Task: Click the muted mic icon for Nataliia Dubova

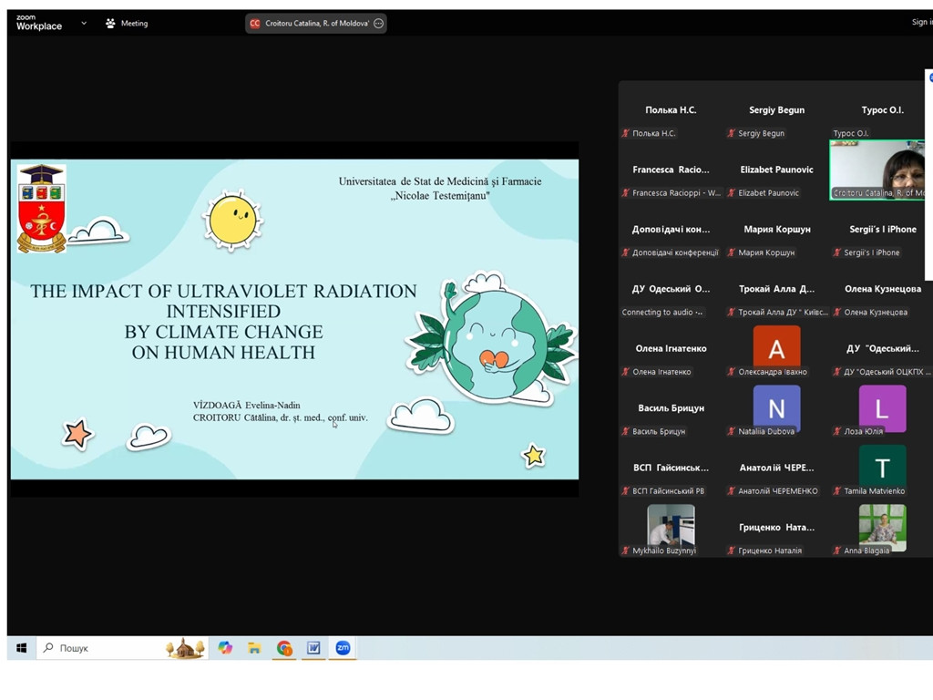Action: tap(732, 431)
